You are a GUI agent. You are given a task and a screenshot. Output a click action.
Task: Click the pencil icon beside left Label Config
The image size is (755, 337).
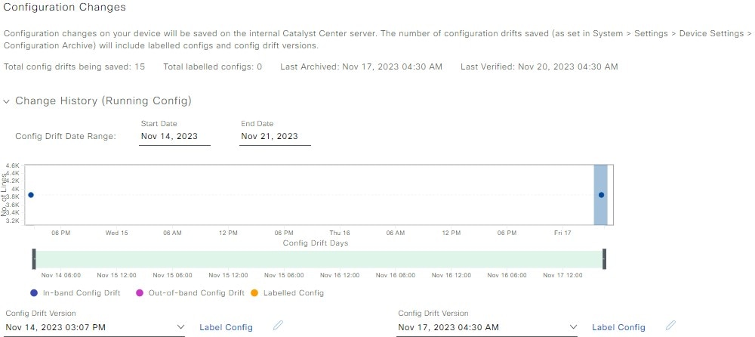tap(279, 326)
